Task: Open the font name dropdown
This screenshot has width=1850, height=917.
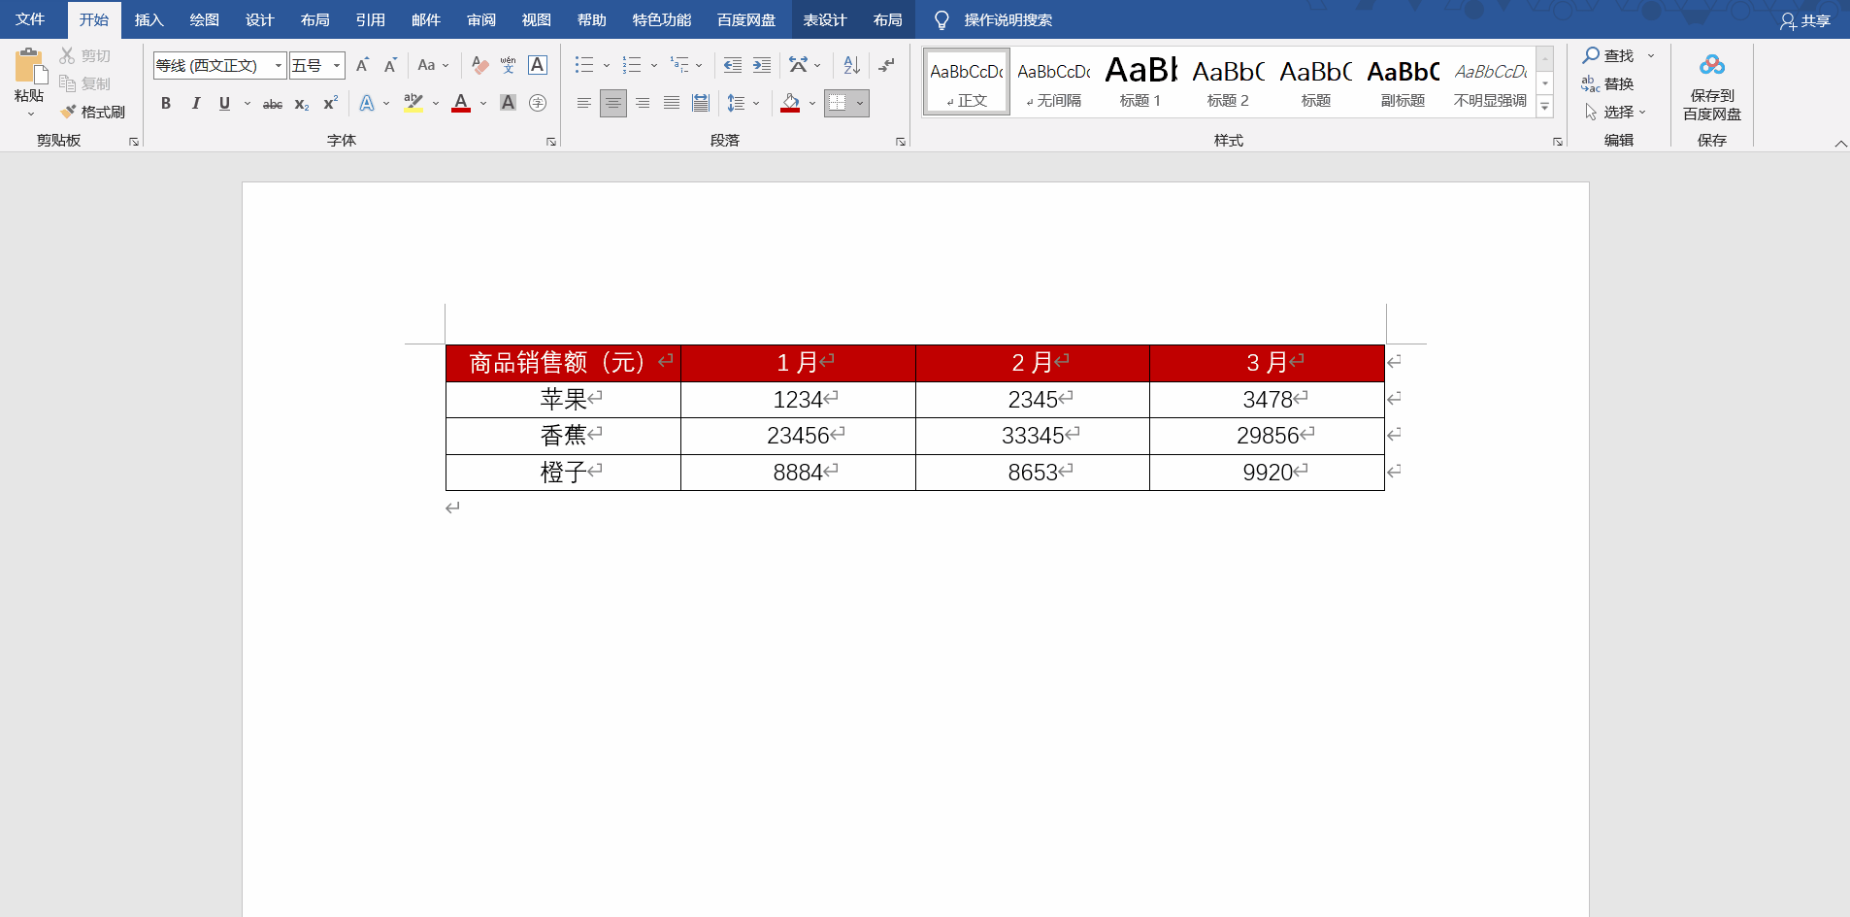Action: click(x=279, y=65)
